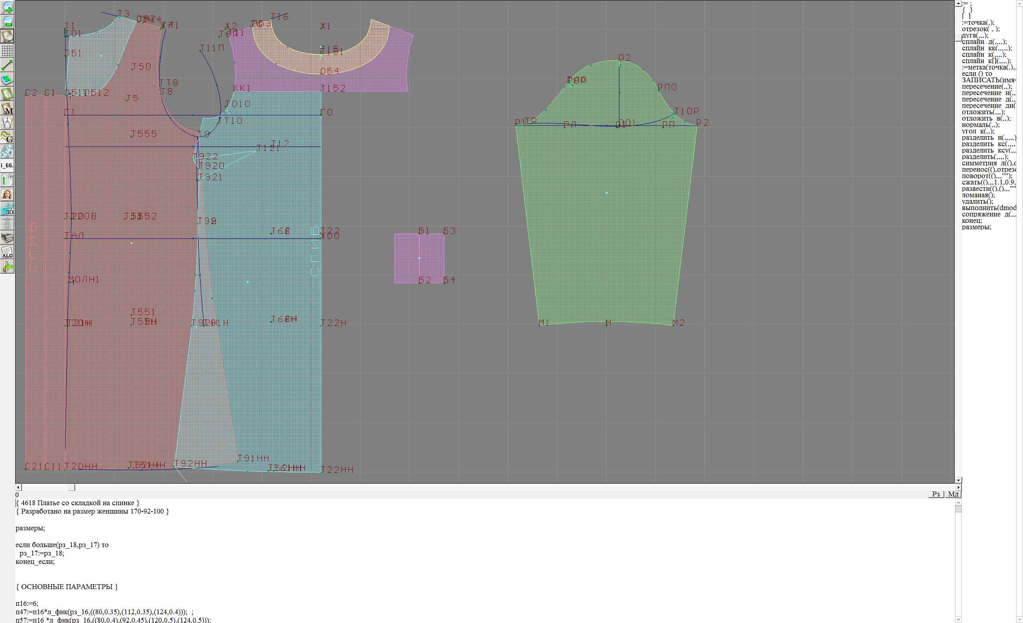Click the Мд tab button
This screenshot has height=623, width=1023.
point(953,494)
